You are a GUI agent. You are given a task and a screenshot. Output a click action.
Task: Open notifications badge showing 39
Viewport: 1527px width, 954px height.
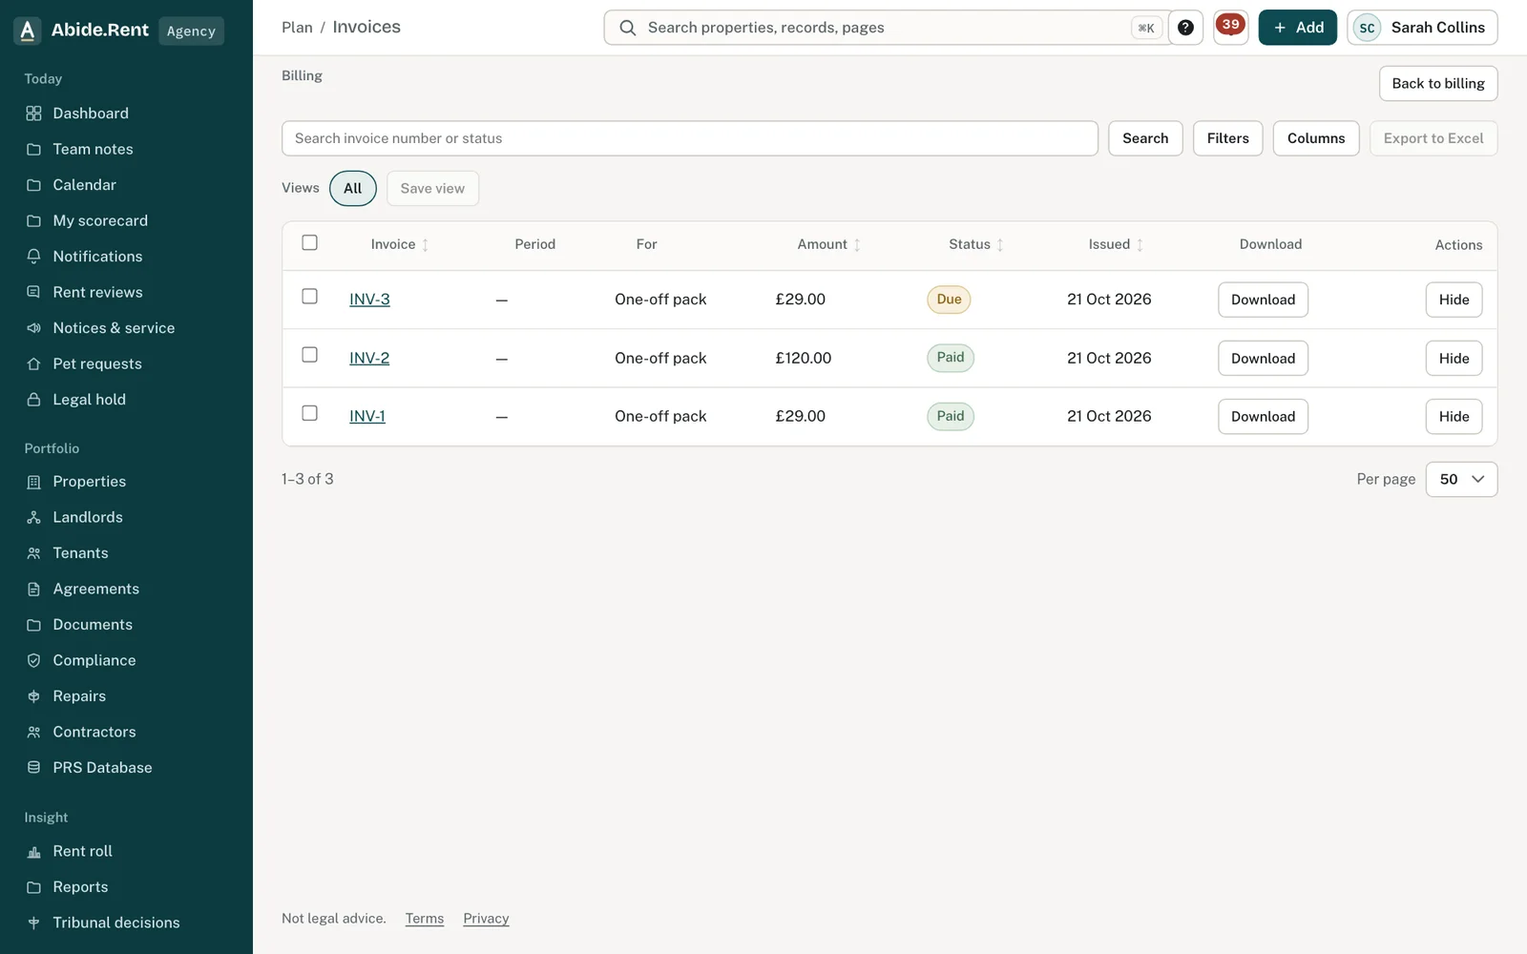(1230, 27)
